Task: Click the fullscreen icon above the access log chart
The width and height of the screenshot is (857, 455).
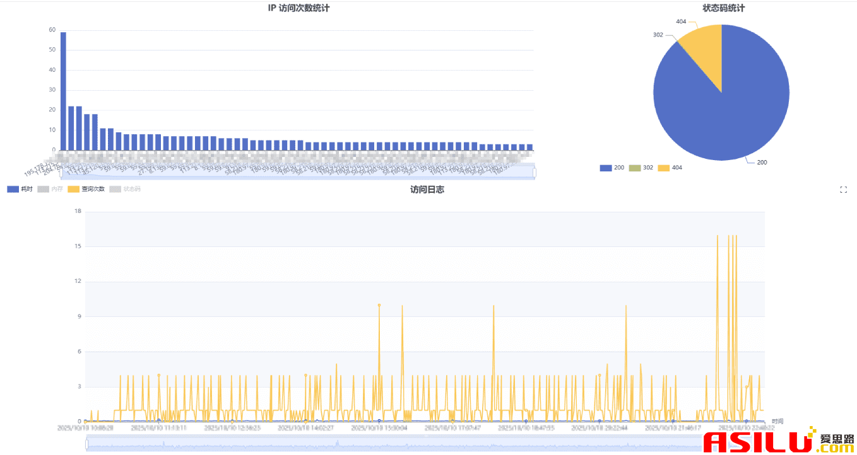Action: point(843,190)
